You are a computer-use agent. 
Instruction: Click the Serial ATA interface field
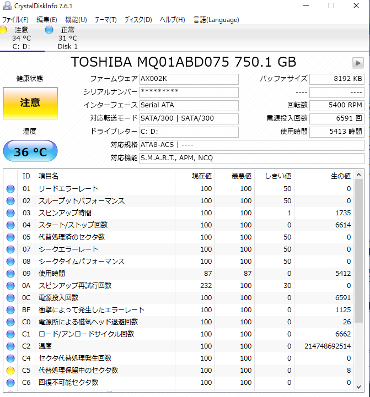189,106
